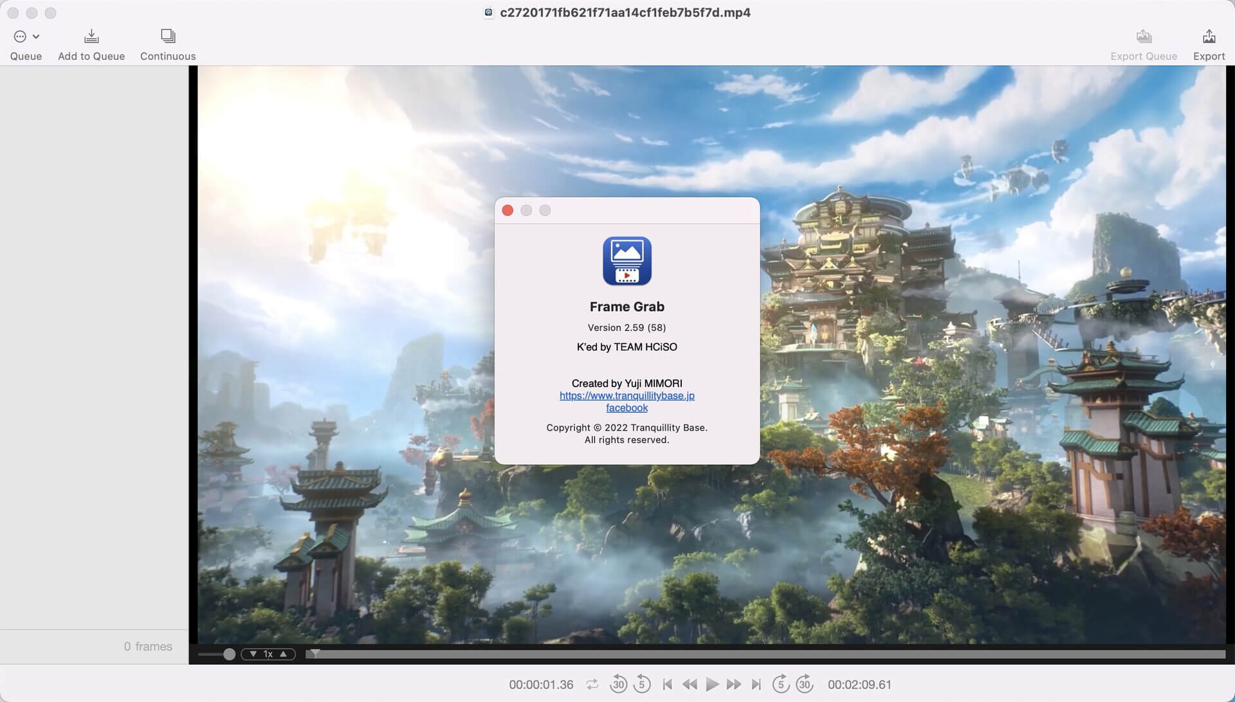Open the tranquillitybase.jp website link
Image resolution: width=1235 pixels, height=702 pixels.
tap(627, 395)
